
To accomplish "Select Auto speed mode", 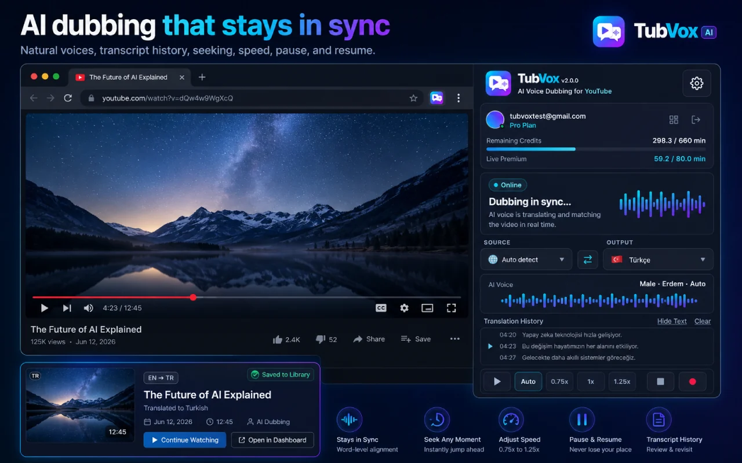I will coord(528,381).
